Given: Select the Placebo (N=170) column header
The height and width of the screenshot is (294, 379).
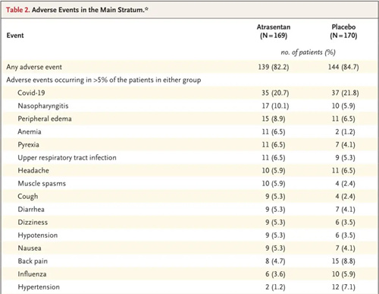Looking at the screenshot, I should (343, 31).
